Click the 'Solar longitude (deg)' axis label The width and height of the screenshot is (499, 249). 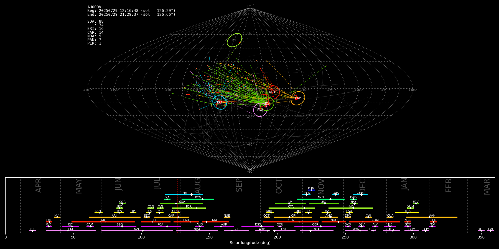[250, 243]
